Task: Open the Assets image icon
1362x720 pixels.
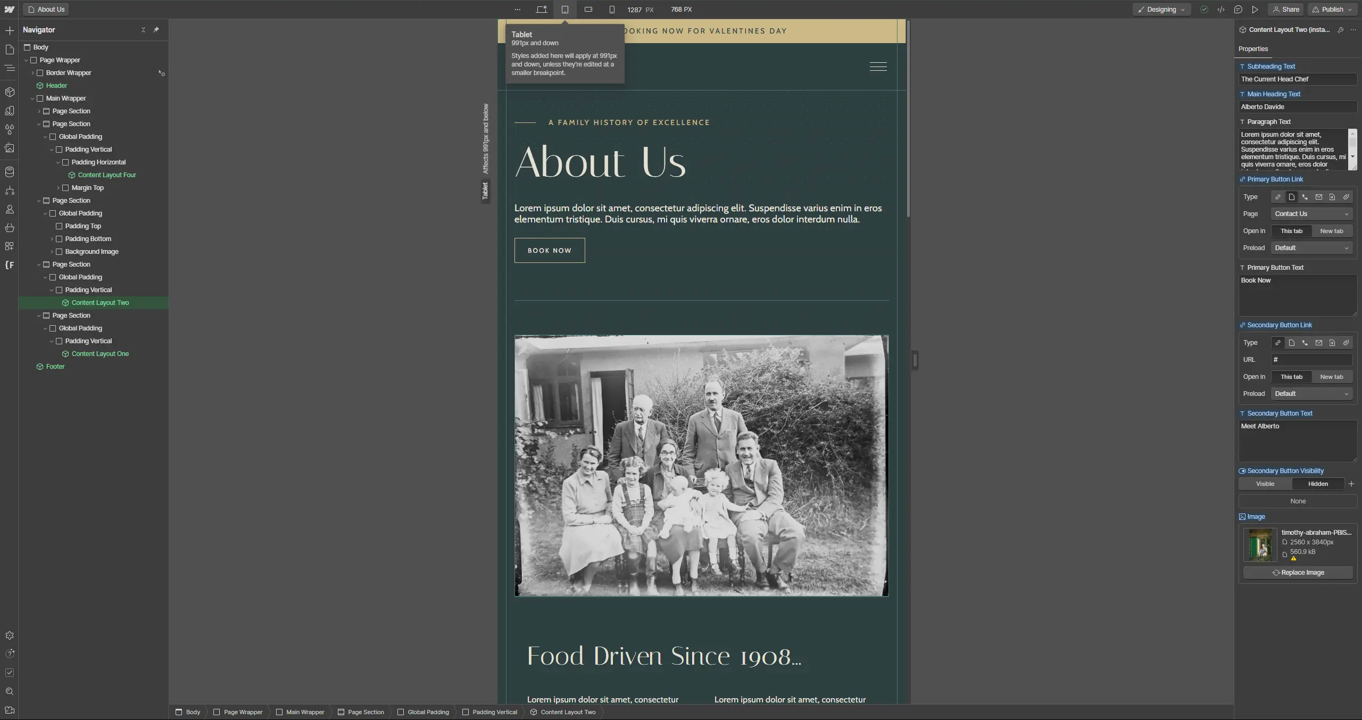Action: point(10,148)
